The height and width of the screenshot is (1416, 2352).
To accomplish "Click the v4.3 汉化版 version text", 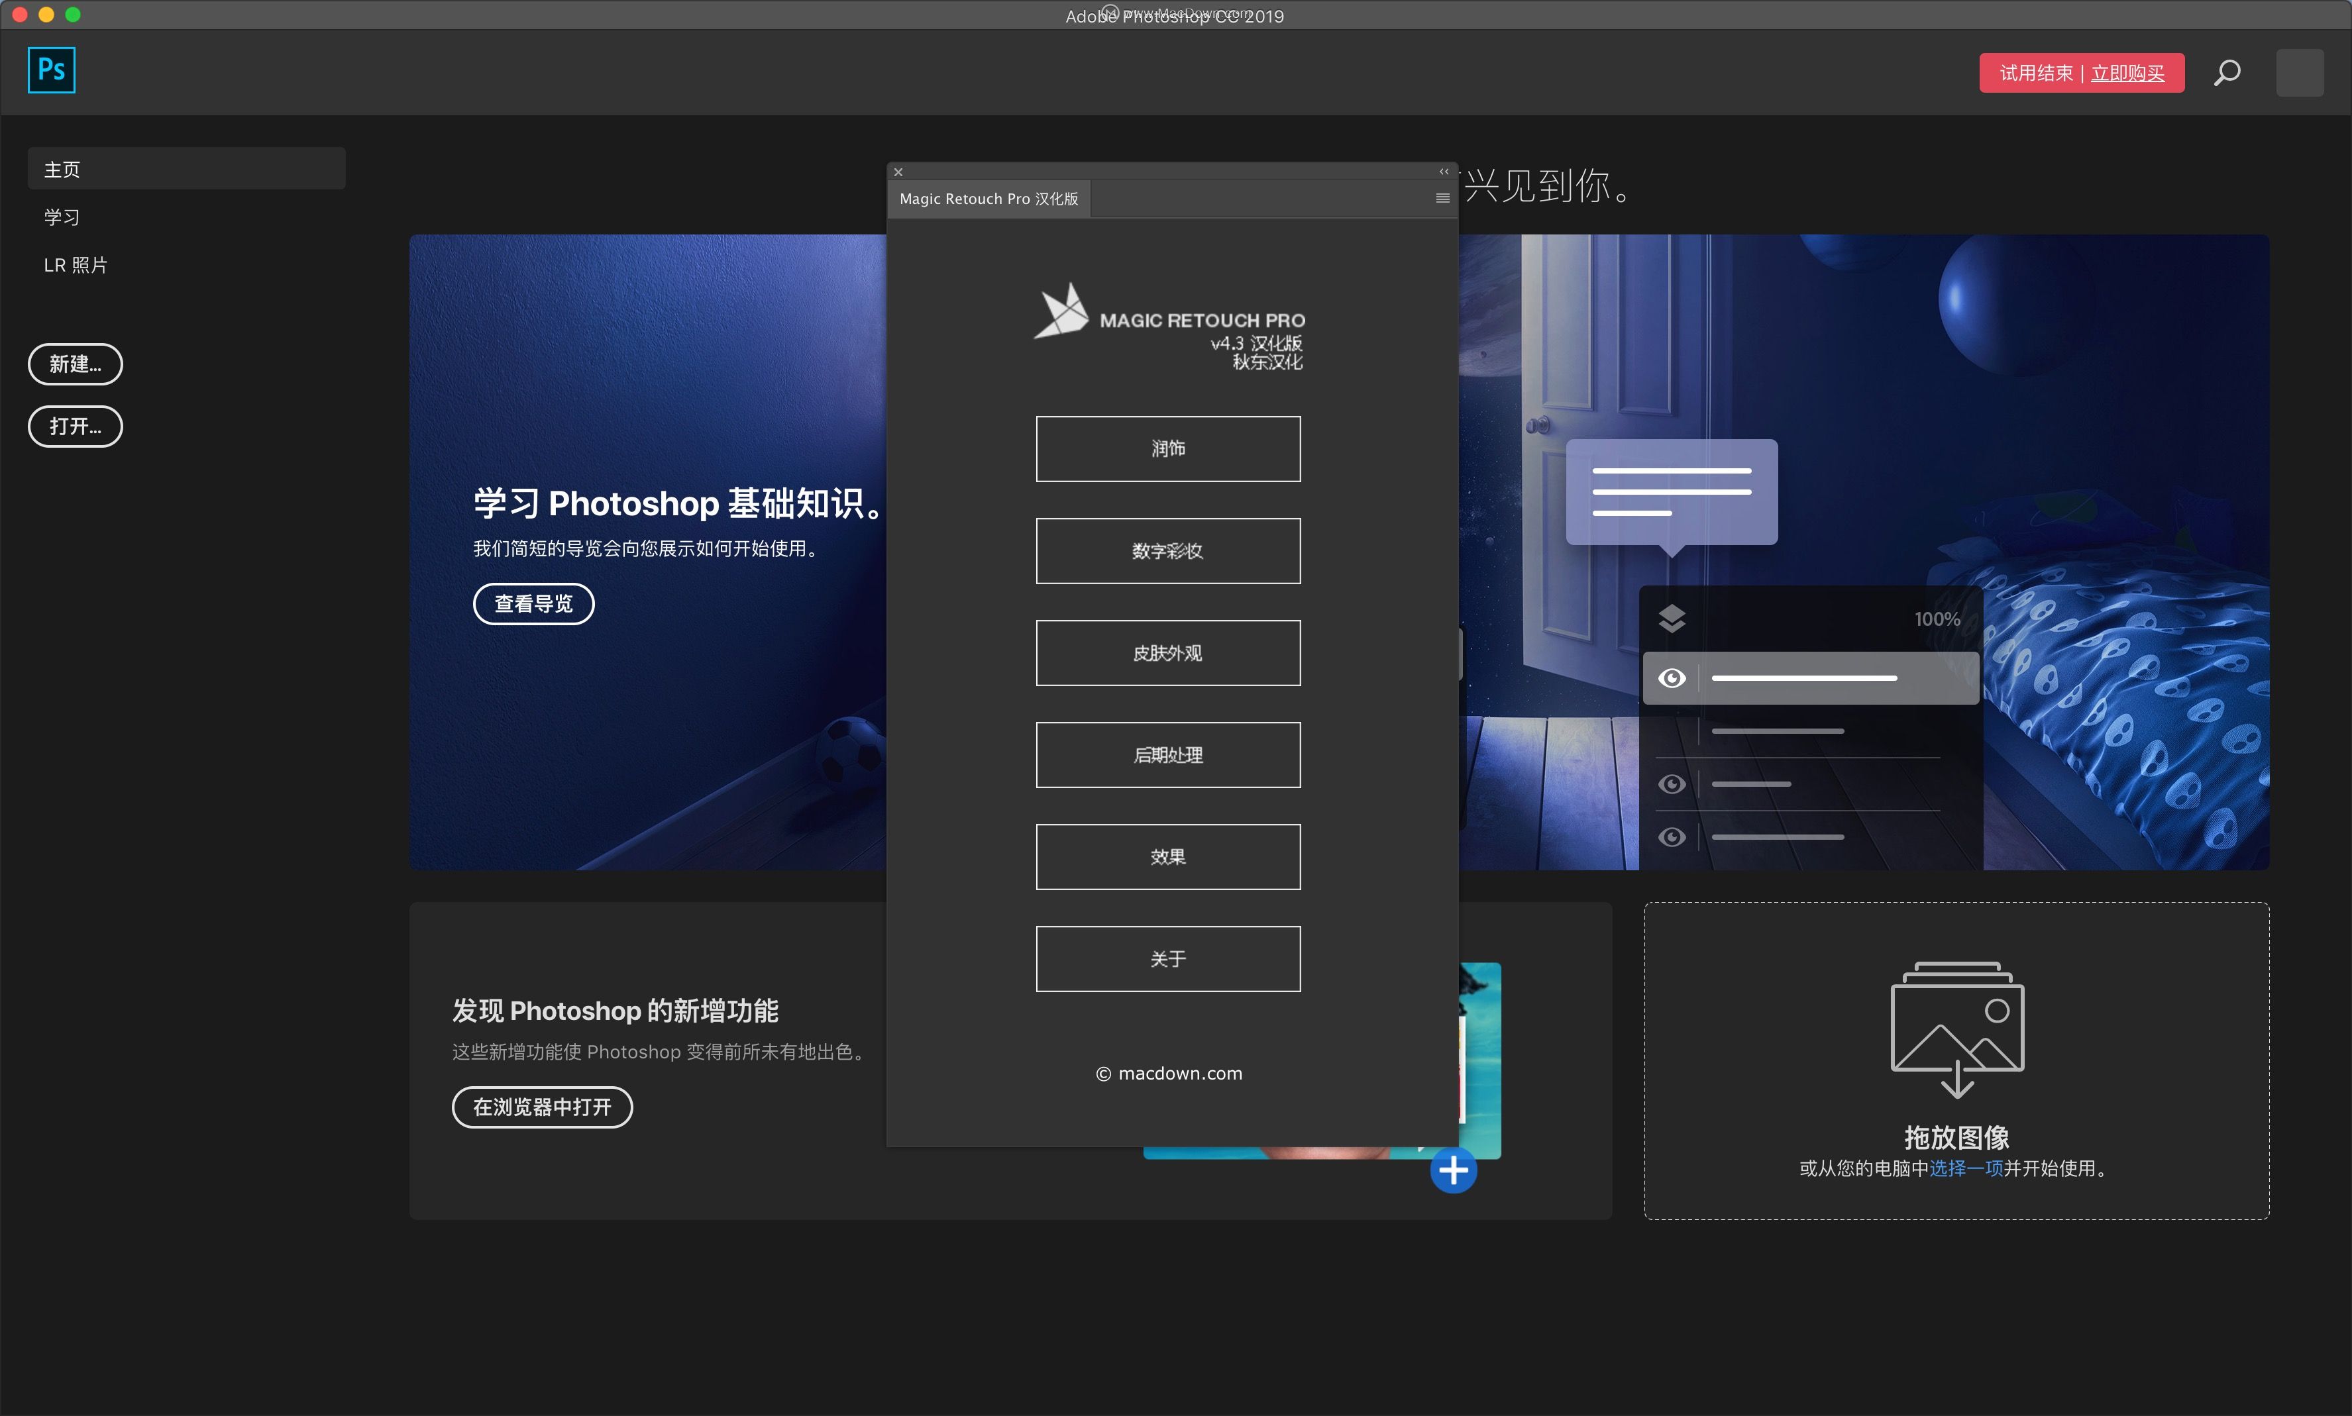I will (x=1256, y=342).
